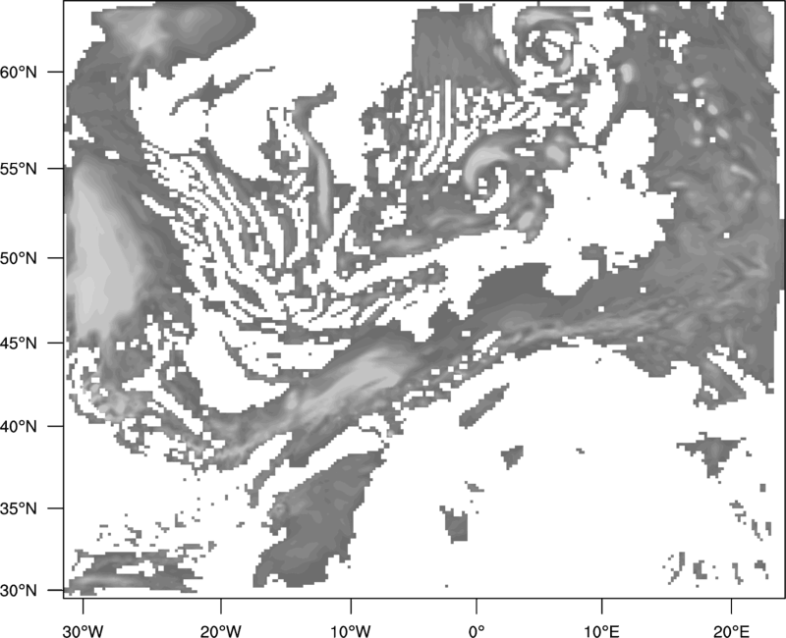Click the 50°N latitude label

[19, 258]
